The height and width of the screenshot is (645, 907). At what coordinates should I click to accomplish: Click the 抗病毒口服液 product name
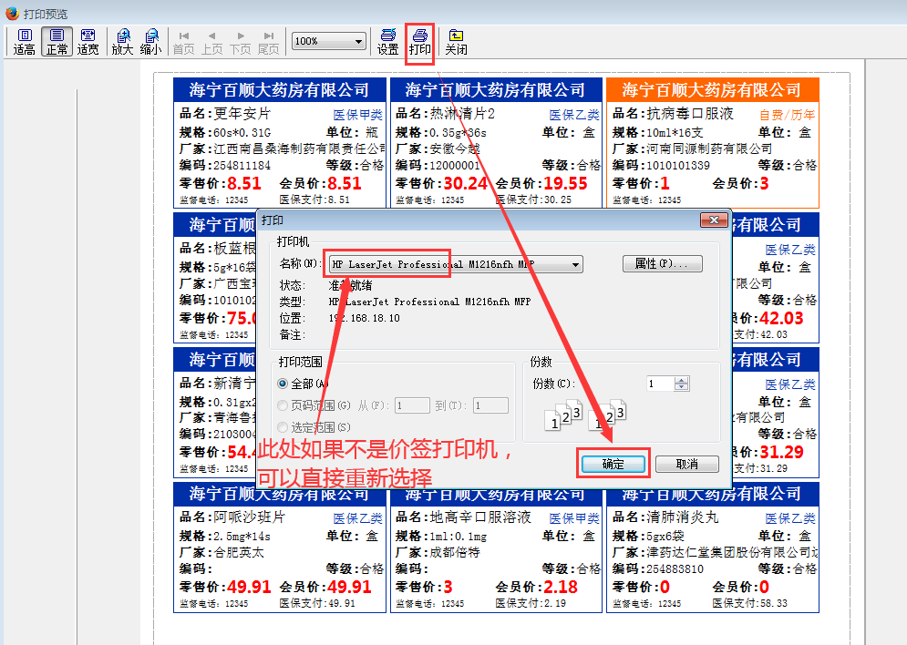[689, 113]
